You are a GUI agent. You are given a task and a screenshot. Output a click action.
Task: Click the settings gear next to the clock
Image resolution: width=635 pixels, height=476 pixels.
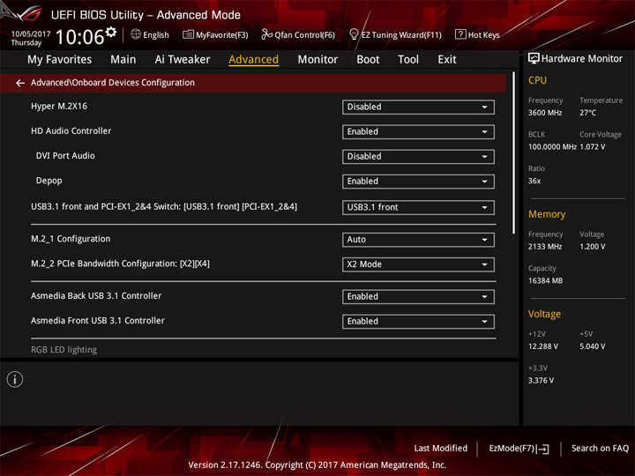tap(111, 32)
